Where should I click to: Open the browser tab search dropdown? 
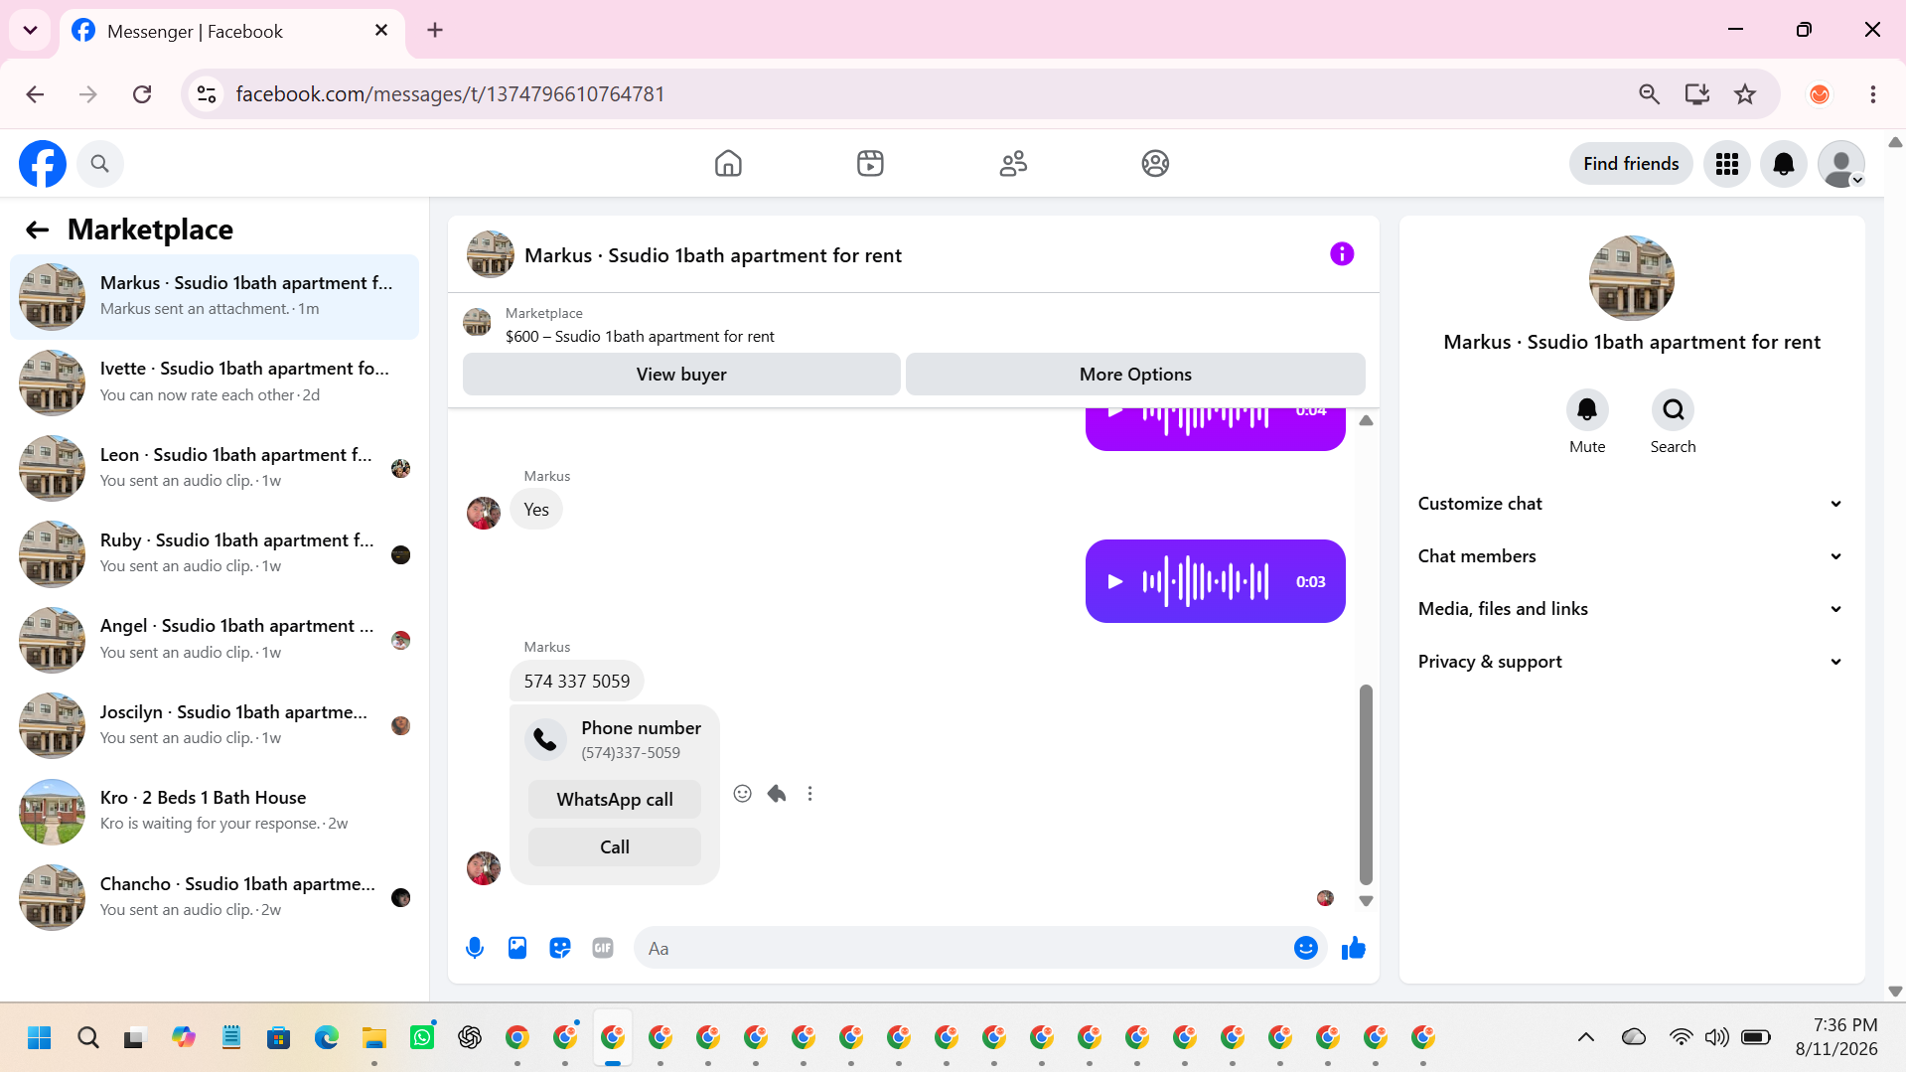pyautogui.click(x=30, y=30)
